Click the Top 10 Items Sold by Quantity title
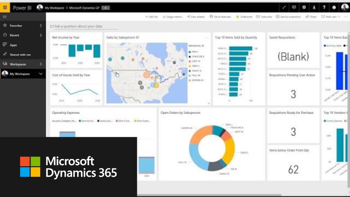The image size is (350, 197). [x=236, y=37]
